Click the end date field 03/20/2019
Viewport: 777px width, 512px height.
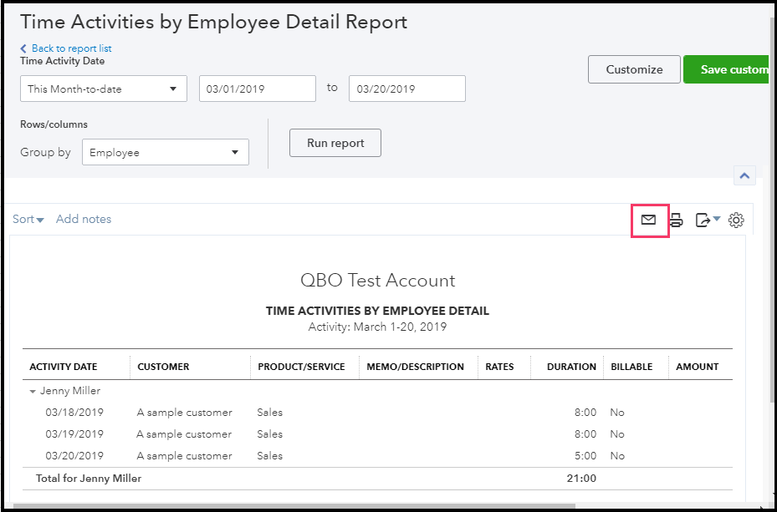pos(406,89)
